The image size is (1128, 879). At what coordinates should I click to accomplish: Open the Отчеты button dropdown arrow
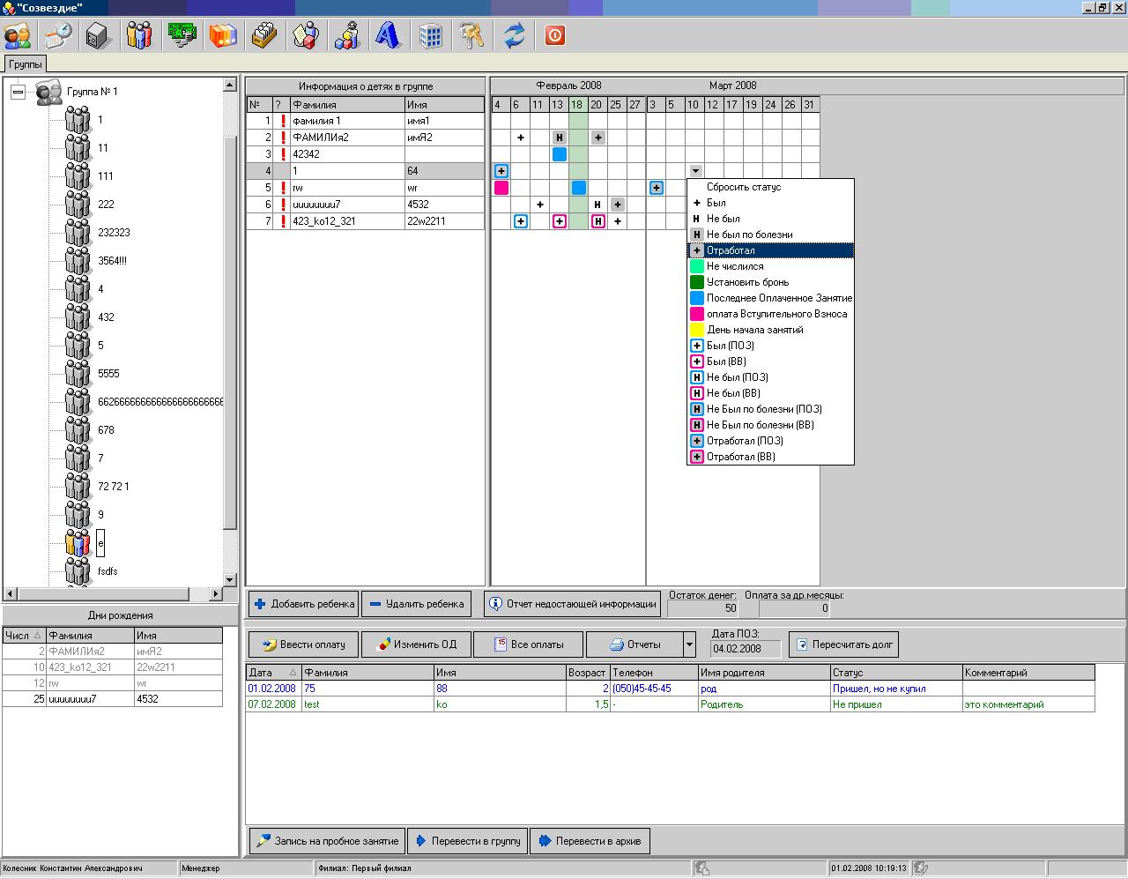pyautogui.click(x=689, y=644)
